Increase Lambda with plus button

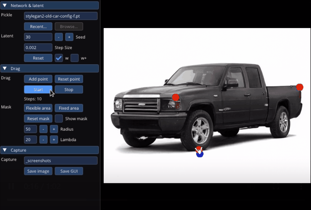[x=54, y=140]
